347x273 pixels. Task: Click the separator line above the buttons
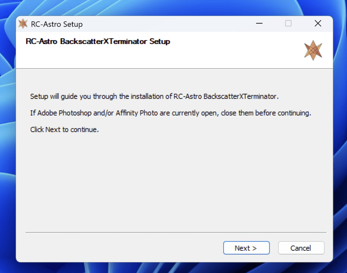point(176,232)
